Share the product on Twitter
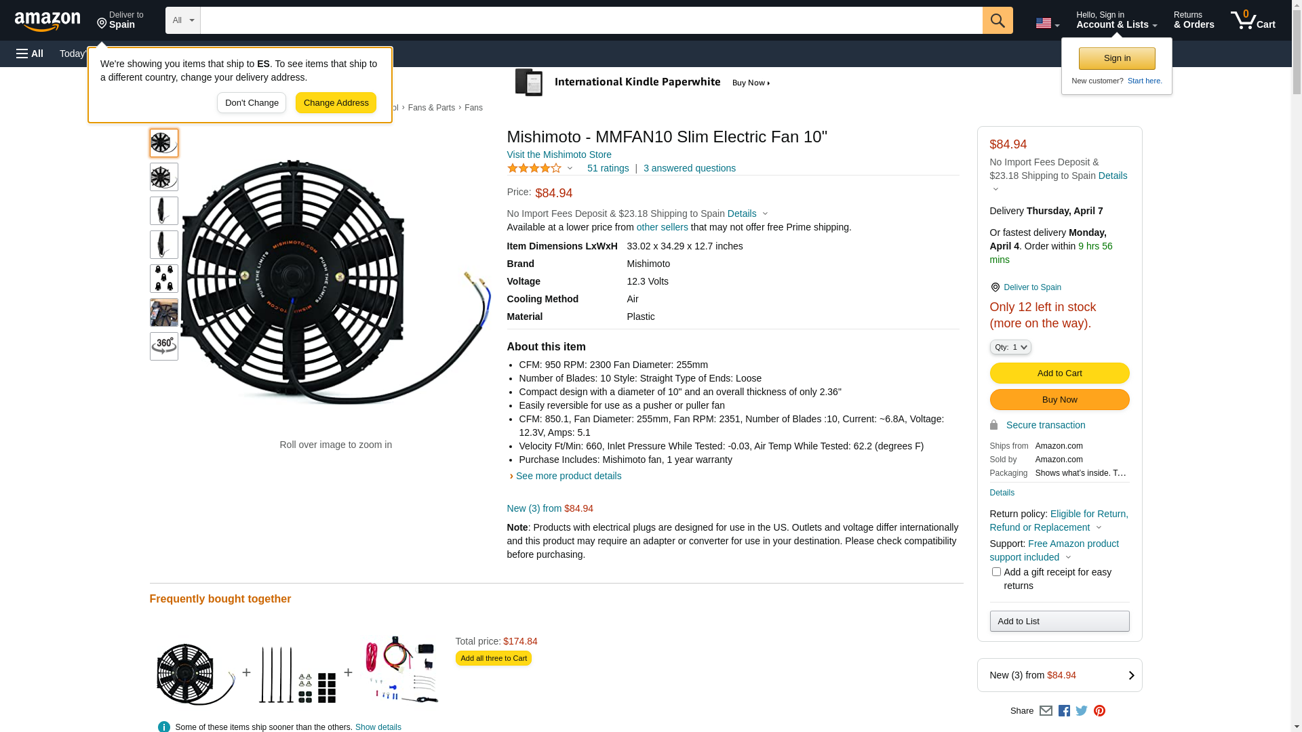The height and width of the screenshot is (732, 1302). coord(1082,711)
